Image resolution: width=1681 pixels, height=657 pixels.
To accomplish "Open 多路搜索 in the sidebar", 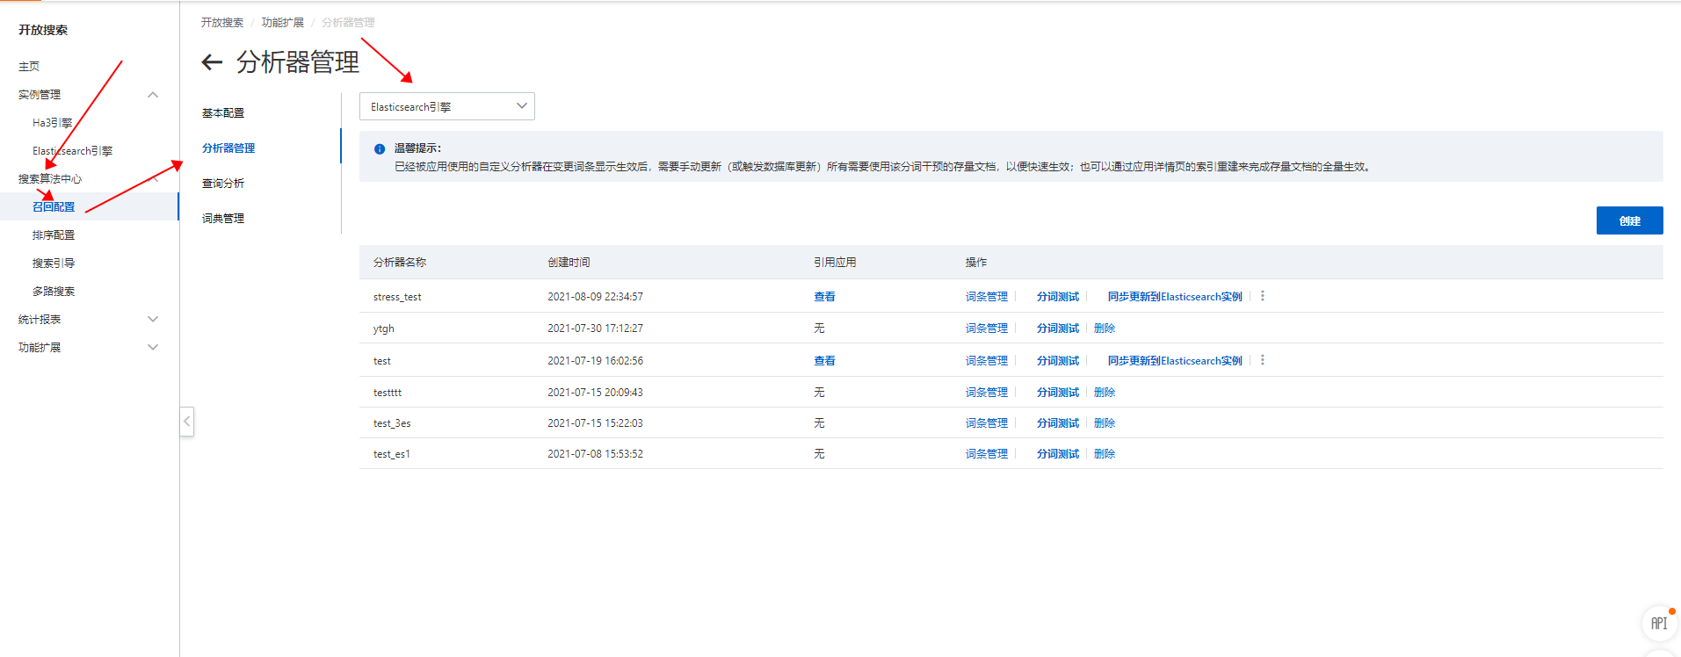I will (x=54, y=292).
